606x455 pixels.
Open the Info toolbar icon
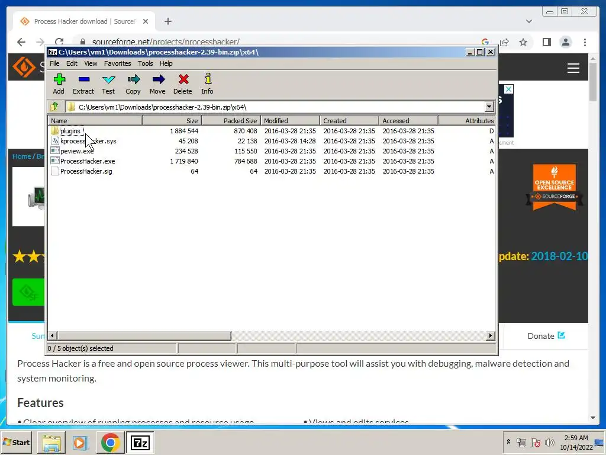point(208,84)
